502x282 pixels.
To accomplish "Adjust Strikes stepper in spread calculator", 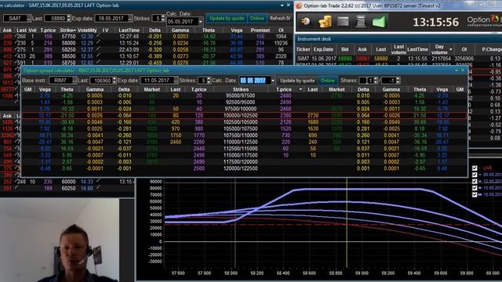I will point(209,81).
